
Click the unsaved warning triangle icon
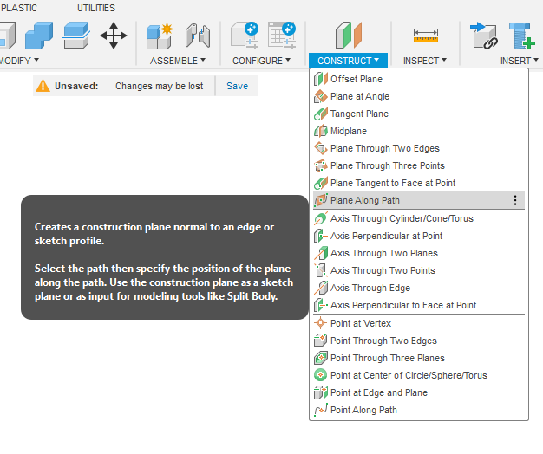pos(43,86)
